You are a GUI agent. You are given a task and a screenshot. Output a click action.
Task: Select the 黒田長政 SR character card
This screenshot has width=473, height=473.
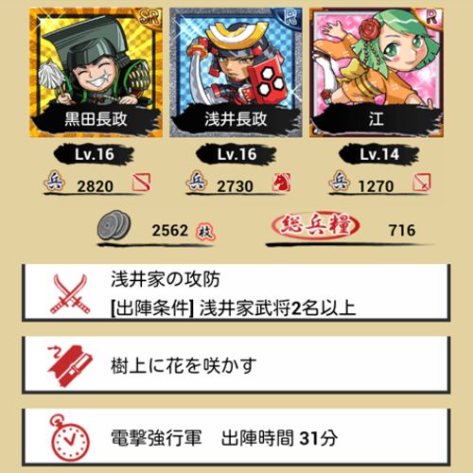[x=96, y=73]
